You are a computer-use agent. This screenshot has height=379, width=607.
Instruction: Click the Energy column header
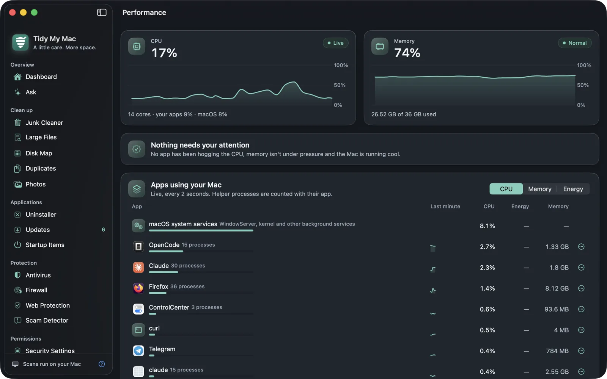coord(520,207)
